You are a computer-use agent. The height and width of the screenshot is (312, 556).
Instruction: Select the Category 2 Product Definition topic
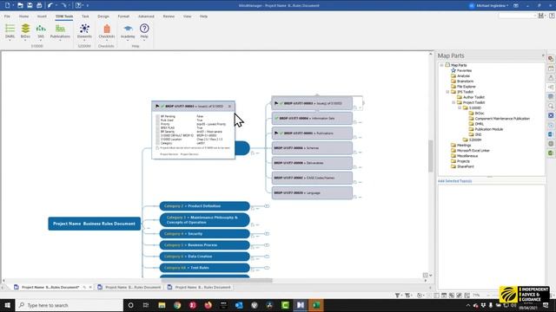click(x=205, y=206)
